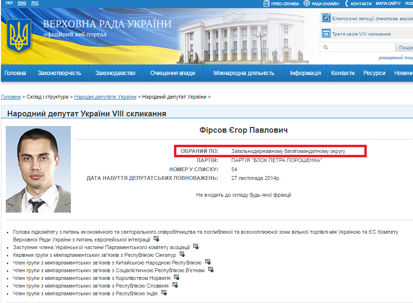
Task: Click the icon after Республікою Сінгапур
Action: 182,254
